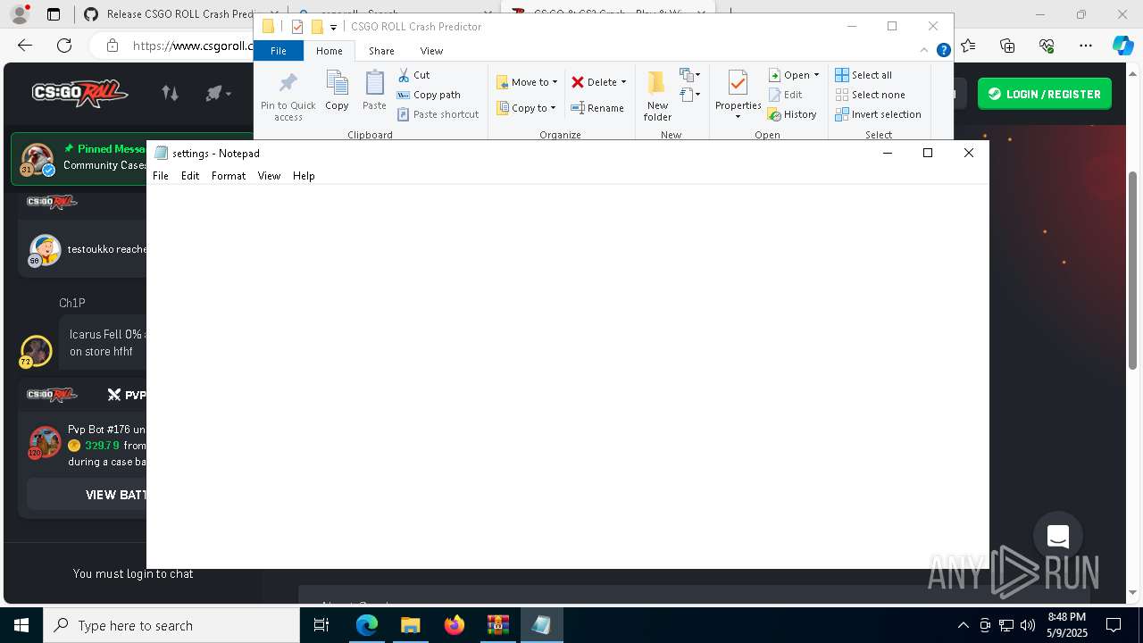Open Notepad Edit menu
The height and width of the screenshot is (643, 1143).
click(x=190, y=176)
